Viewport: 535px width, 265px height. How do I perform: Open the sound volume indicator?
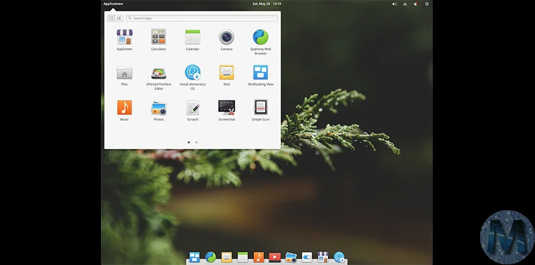[x=395, y=4]
